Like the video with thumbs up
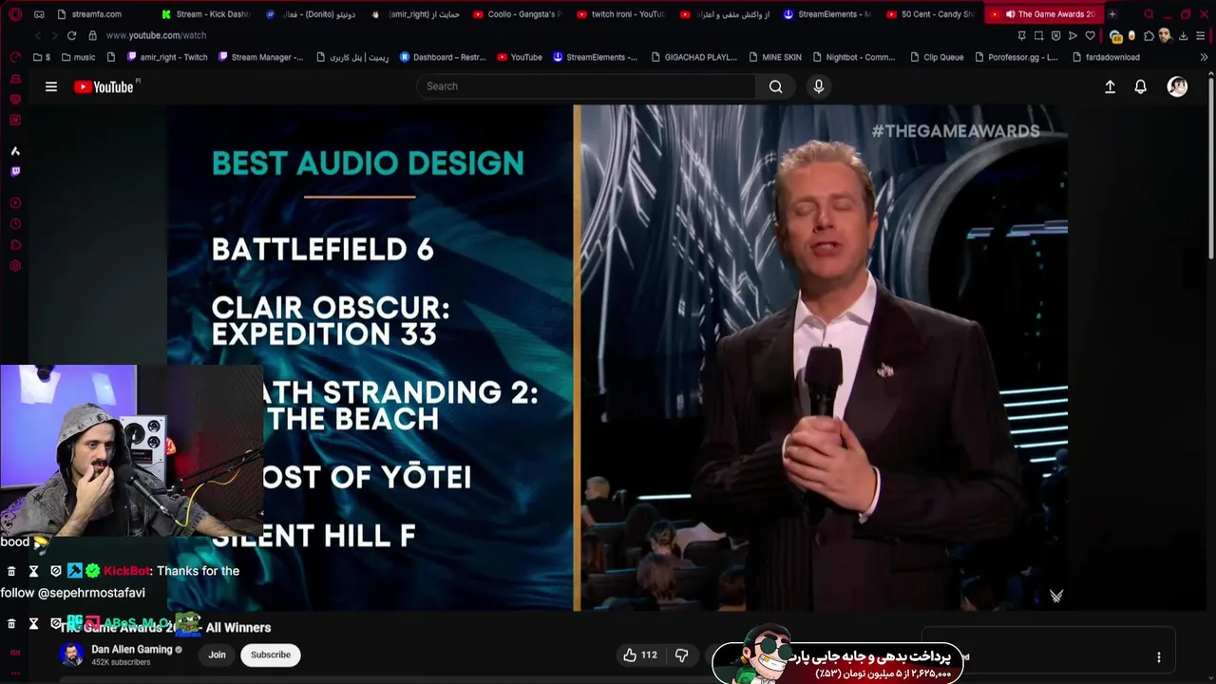 tap(640, 655)
